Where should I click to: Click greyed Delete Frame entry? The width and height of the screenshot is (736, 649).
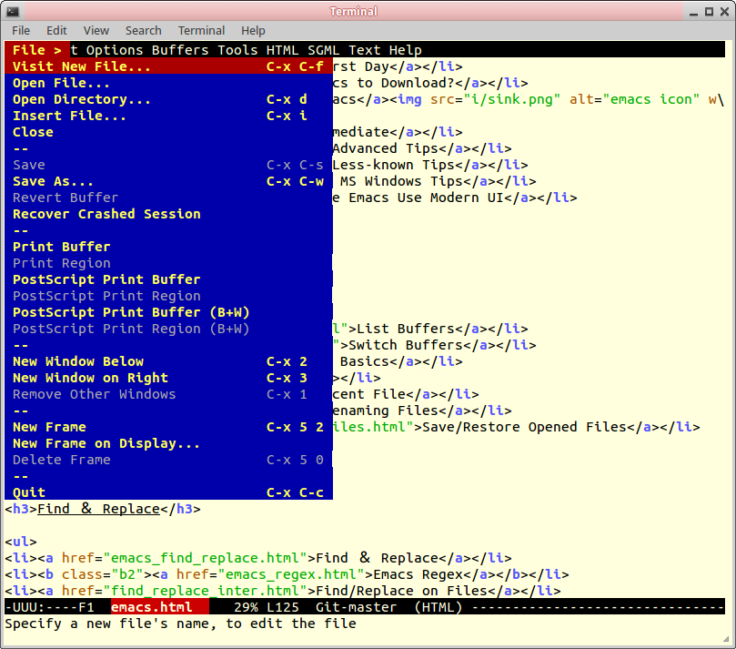pyautogui.click(x=168, y=460)
